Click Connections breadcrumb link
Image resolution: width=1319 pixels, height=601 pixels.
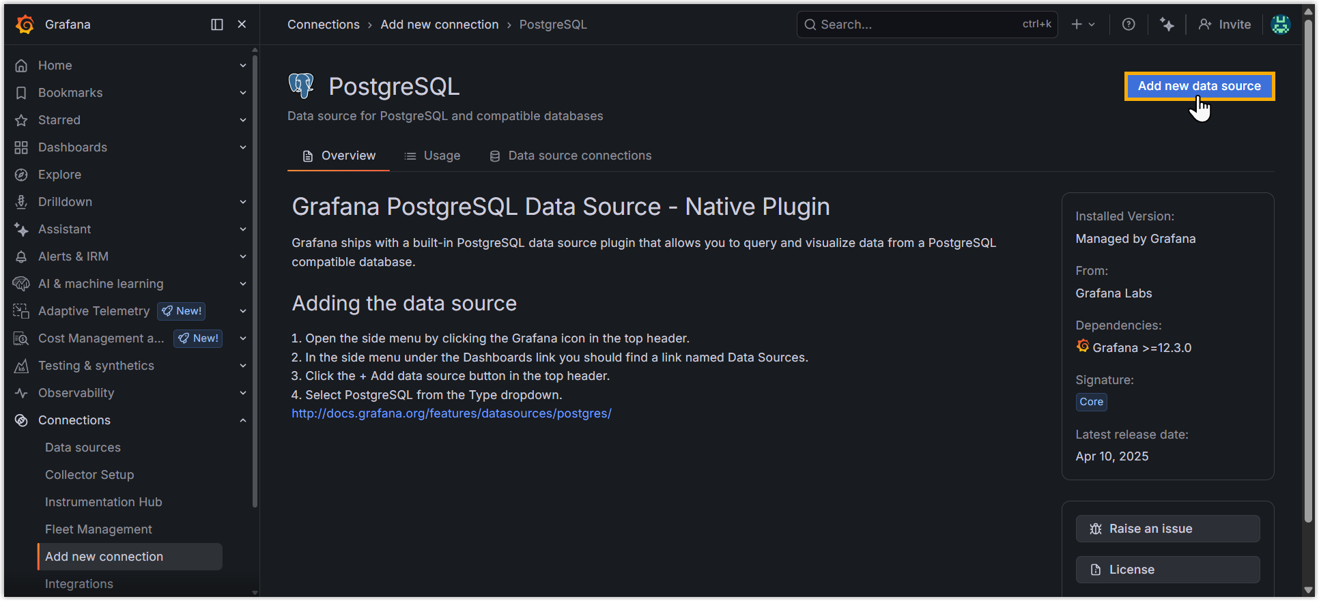tap(323, 25)
